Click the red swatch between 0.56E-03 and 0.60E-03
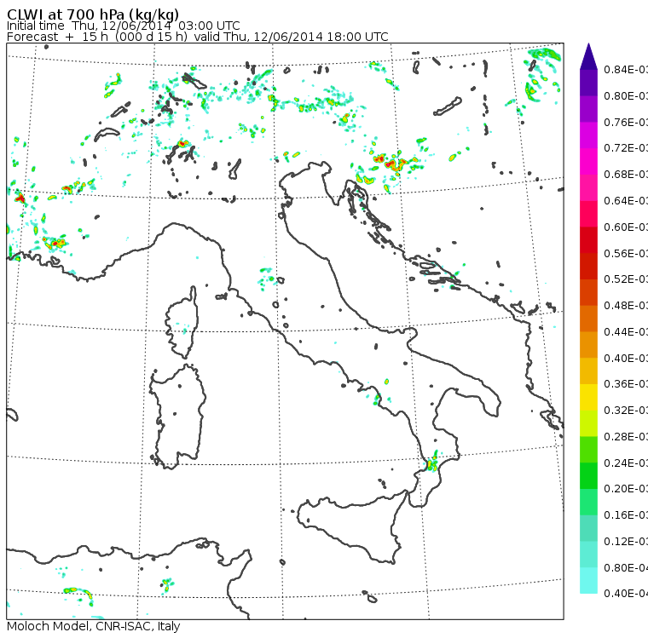The width and height of the screenshot is (648, 638). click(x=588, y=240)
